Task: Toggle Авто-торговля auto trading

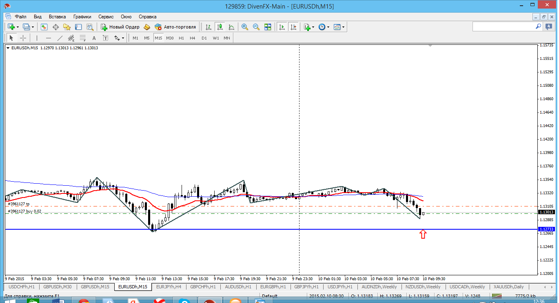Action: (175, 27)
